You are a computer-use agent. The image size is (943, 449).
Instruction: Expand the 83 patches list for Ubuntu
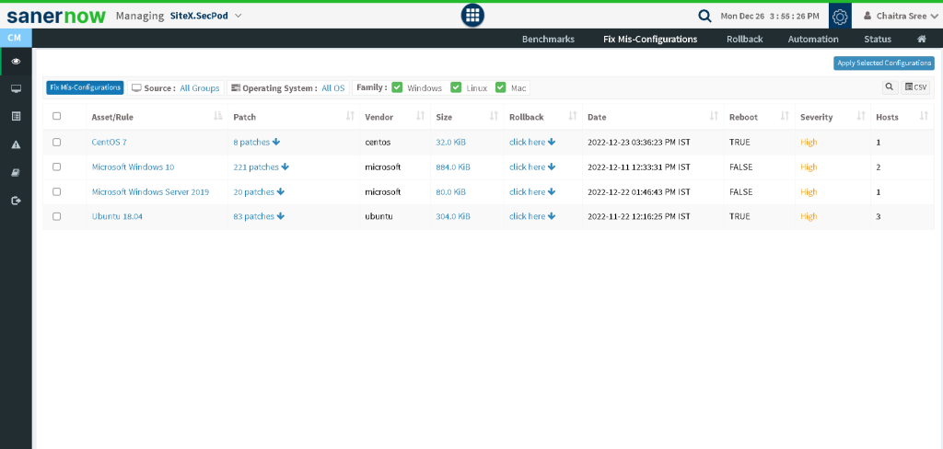(x=259, y=216)
